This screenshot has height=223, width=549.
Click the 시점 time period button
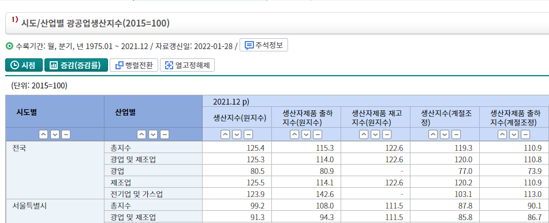click(24, 65)
